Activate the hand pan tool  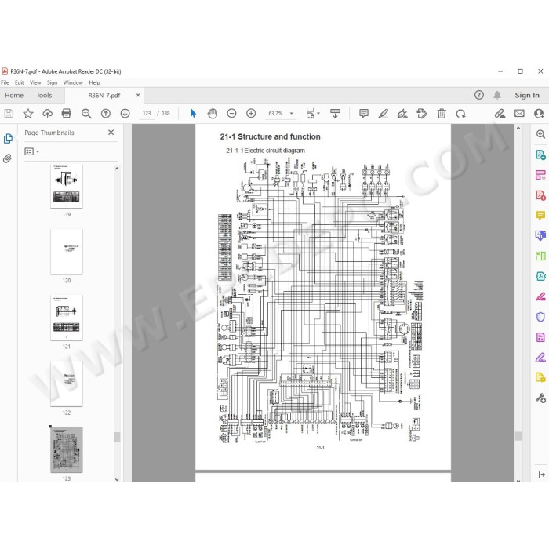pos(213,114)
